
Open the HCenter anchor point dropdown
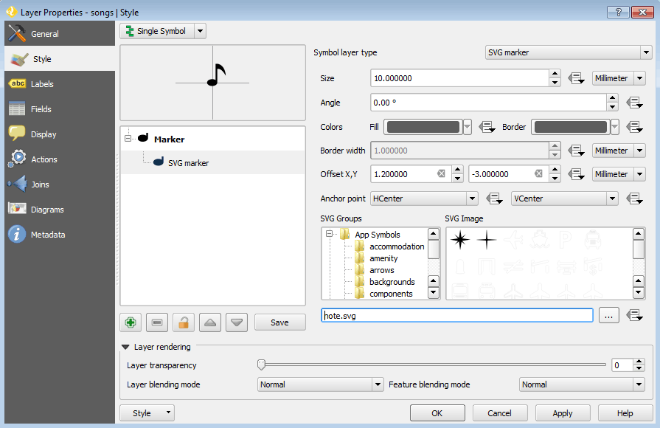click(424, 199)
